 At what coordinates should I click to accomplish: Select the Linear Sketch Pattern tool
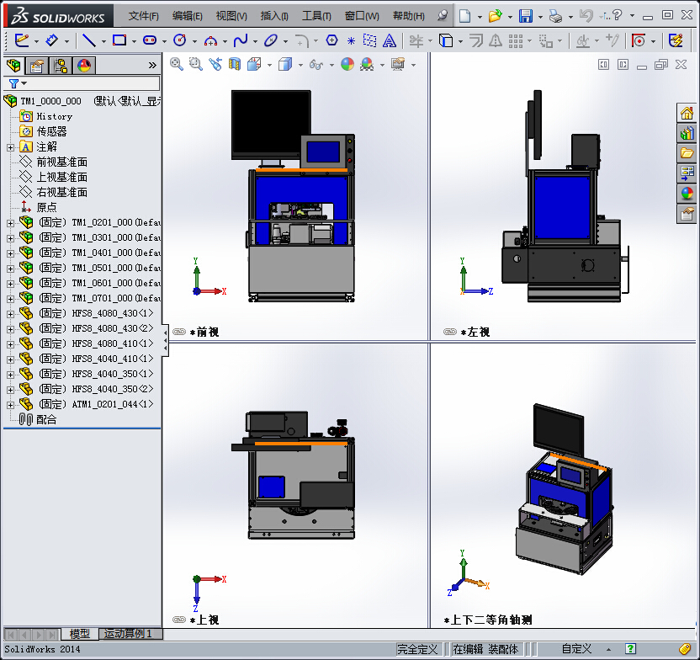(x=516, y=41)
